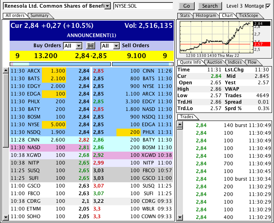Select the NYSE buy order of 5.000
Image resolution: width=274 pixels, height=223 pixels.
(x=50, y=125)
